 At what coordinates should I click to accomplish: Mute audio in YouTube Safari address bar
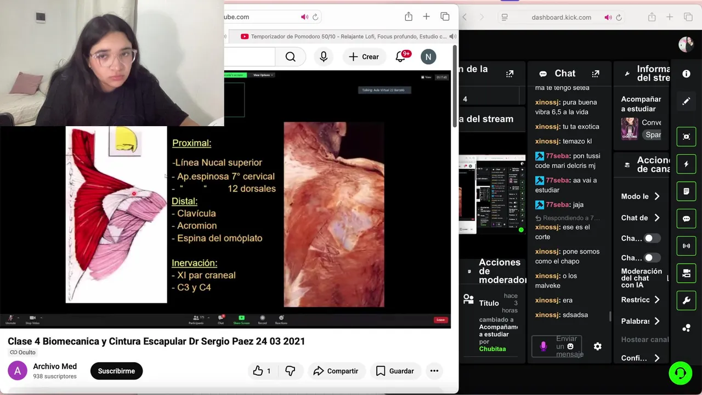tap(304, 17)
